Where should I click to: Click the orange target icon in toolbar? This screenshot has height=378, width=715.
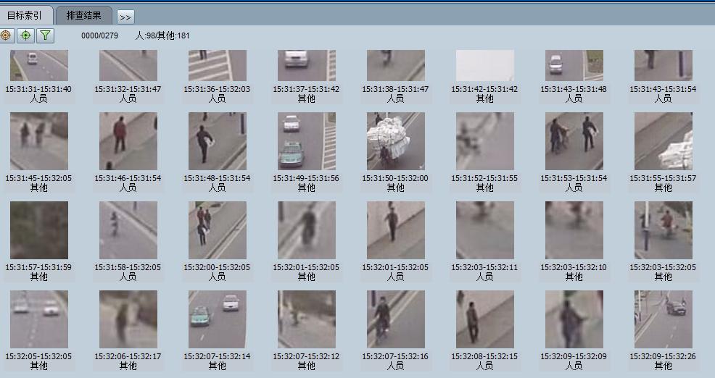pyautogui.click(x=6, y=35)
